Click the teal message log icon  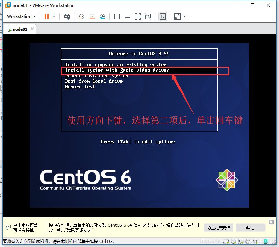pyautogui.click(x=266, y=241)
